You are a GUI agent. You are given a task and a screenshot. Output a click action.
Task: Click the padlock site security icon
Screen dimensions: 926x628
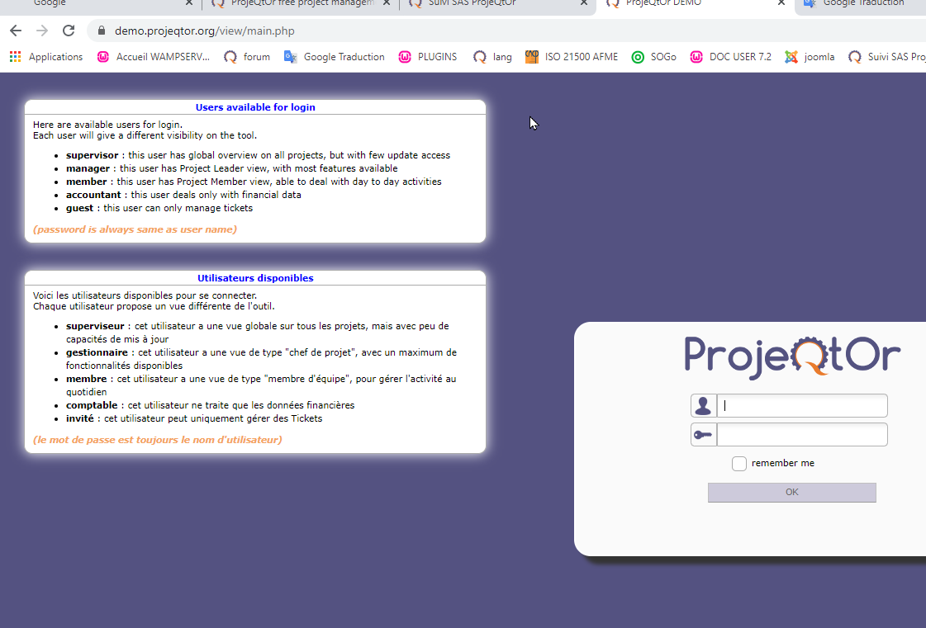tap(102, 31)
